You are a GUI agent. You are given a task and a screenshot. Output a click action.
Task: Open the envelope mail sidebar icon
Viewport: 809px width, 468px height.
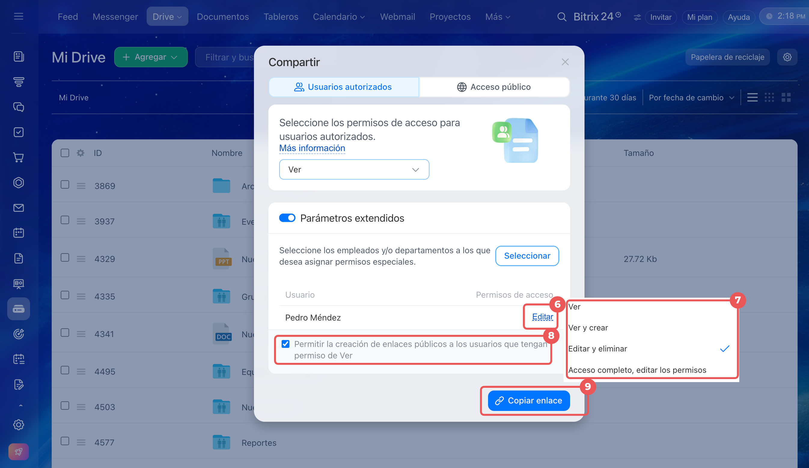click(19, 208)
